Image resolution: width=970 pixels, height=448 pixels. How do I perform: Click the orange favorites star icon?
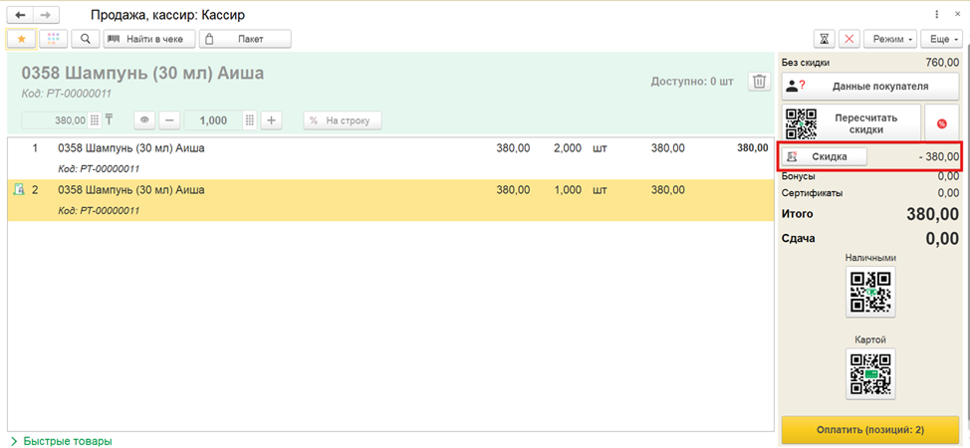22,39
